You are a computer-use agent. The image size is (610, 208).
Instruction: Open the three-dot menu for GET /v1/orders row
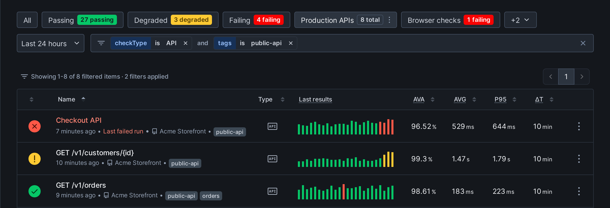click(x=579, y=191)
